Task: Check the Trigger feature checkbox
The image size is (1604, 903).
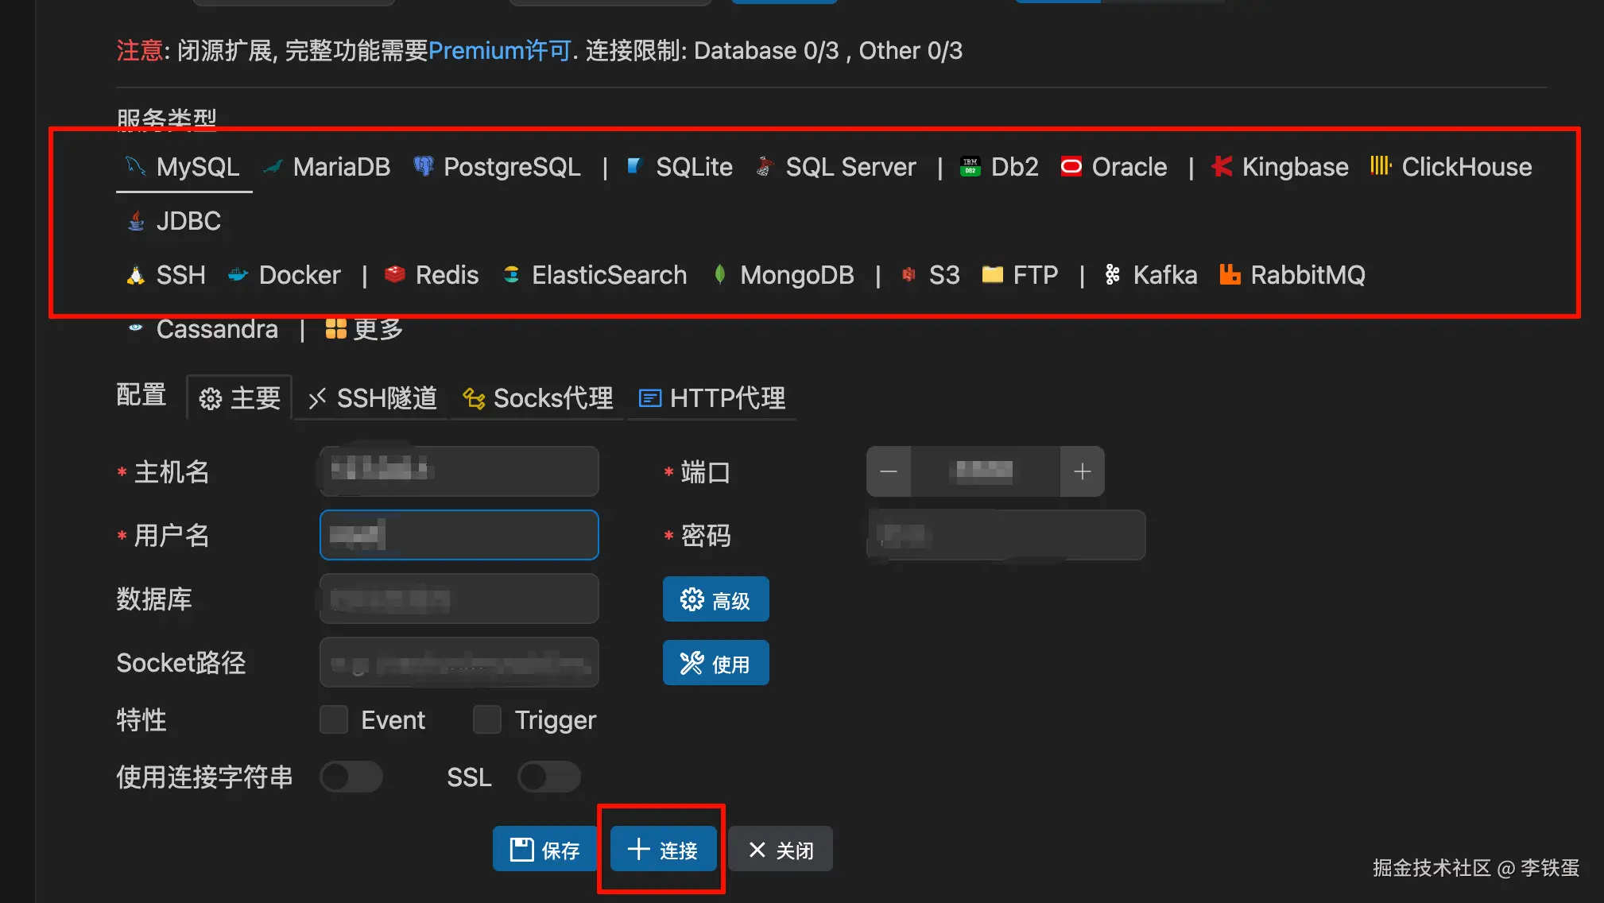Action: (487, 719)
